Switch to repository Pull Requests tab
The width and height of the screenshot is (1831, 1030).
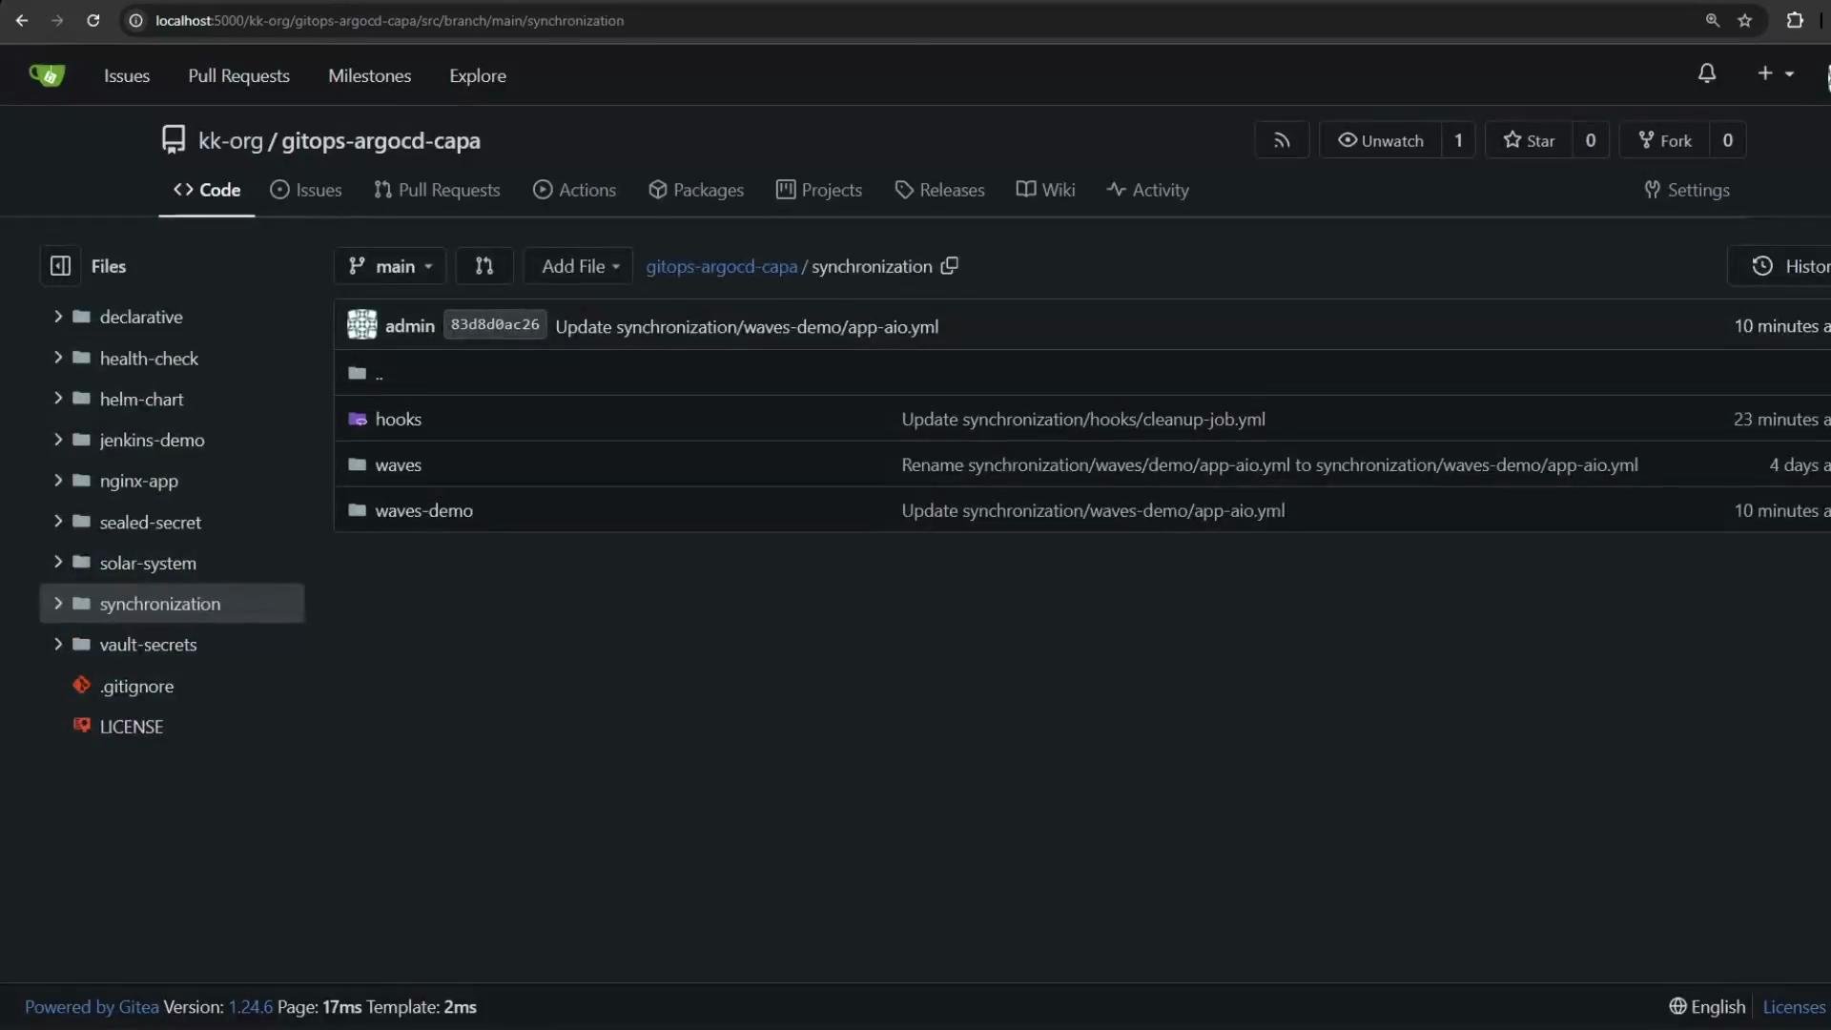[437, 190]
